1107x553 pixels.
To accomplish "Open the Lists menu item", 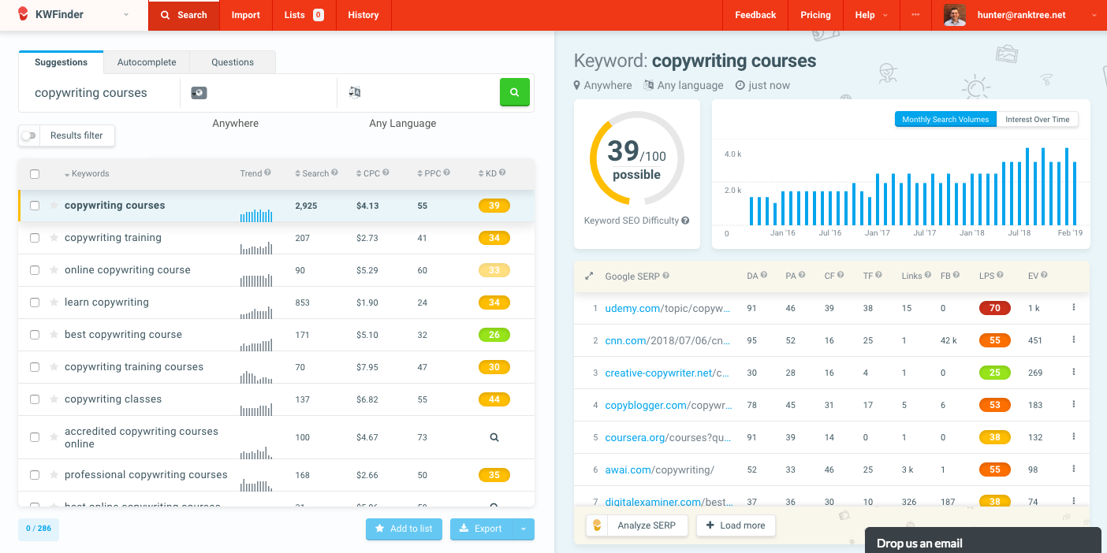I will point(304,15).
